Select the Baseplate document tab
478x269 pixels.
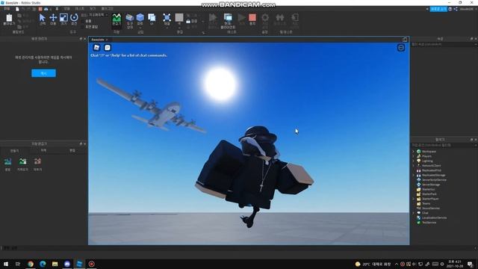tap(98, 40)
